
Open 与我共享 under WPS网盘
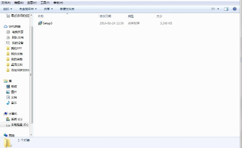tap(15, 32)
